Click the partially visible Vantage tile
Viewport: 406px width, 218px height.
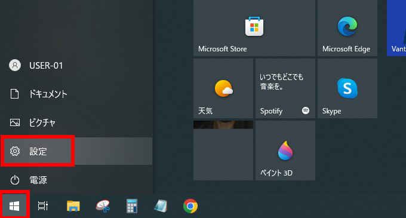396,28
